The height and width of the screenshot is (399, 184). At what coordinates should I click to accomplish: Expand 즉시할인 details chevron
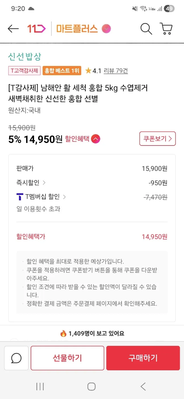pos(44,183)
